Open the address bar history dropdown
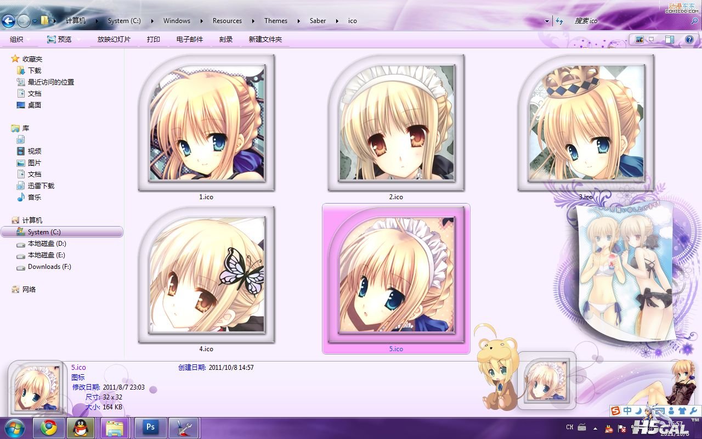Viewport: 702px width, 439px height. pos(547,21)
